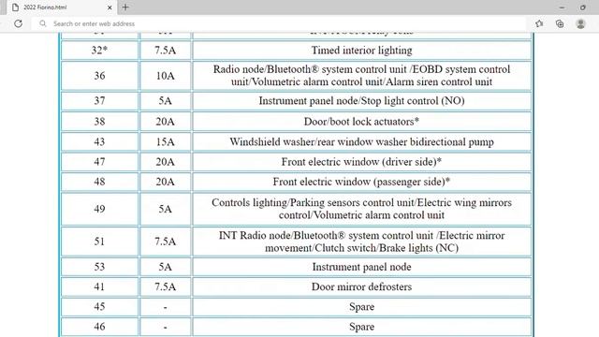599x337 pixels.
Task: Select fuse number cell '41'
Action: coord(99,286)
